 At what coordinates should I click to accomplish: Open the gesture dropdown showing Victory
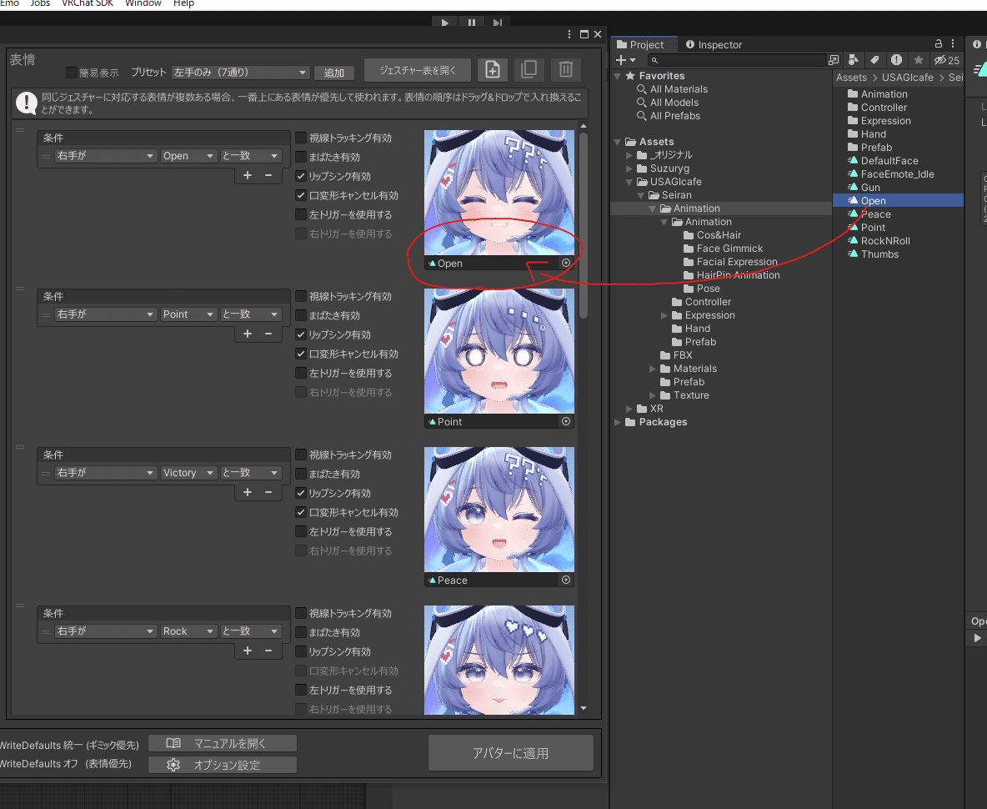(188, 472)
